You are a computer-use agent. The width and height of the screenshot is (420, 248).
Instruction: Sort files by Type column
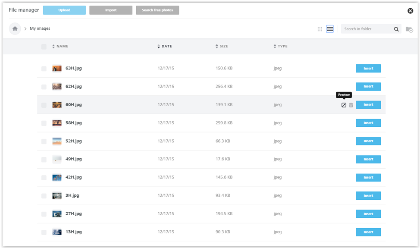pyautogui.click(x=282, y=47)
